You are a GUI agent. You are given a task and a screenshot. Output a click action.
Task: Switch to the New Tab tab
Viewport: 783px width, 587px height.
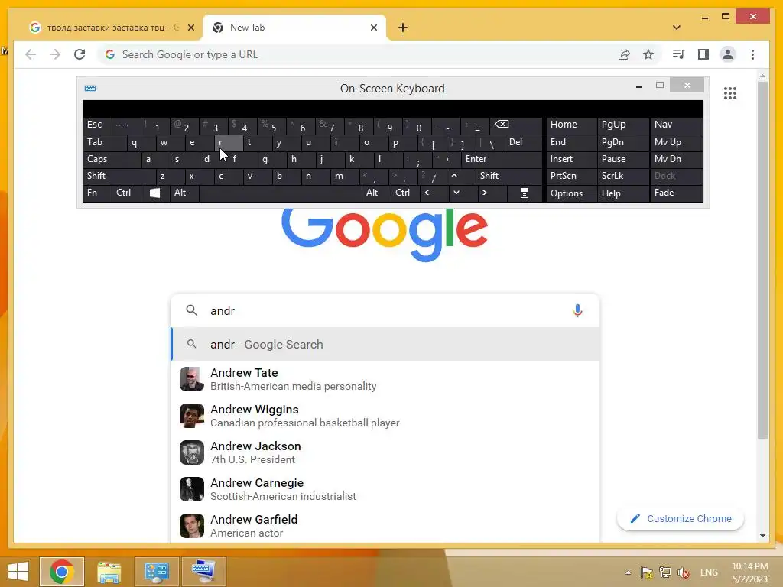tap(294, 28)
